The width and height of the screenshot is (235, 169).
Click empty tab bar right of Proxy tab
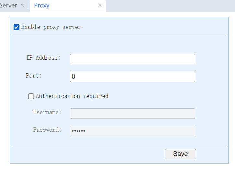point(168,6)
